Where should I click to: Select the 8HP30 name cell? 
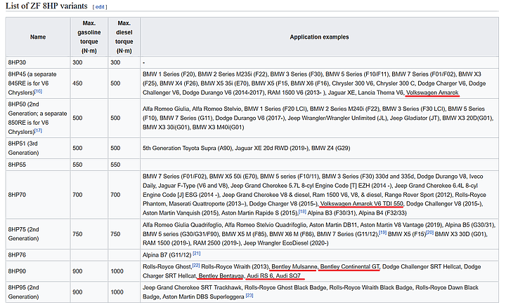(x=38, y=62)
